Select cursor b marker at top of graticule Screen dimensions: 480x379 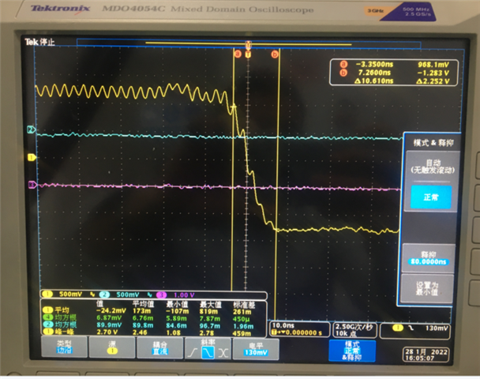(x=275, y=54)
